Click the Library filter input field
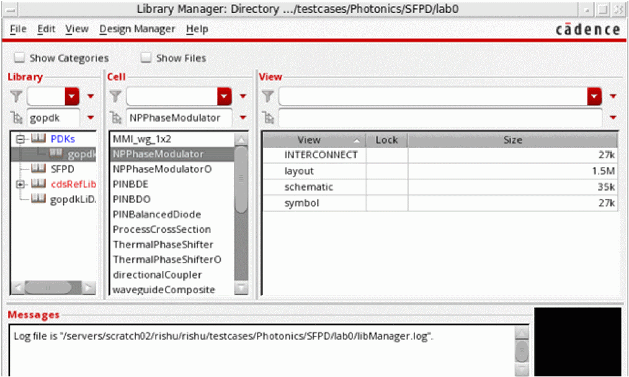 click(46, 96)
